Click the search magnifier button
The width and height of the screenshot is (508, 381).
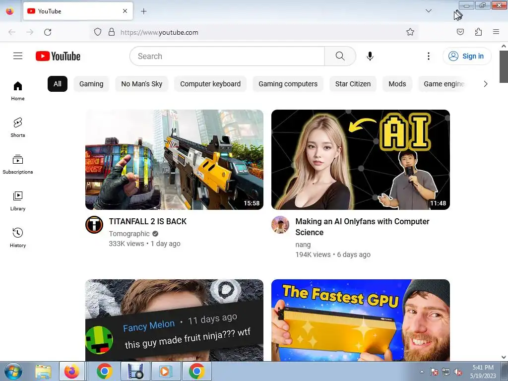[x=340, y=56]
